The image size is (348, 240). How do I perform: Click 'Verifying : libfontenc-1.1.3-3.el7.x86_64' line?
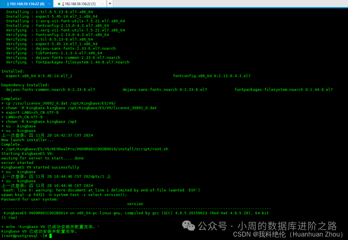click(x=54, y=53)
